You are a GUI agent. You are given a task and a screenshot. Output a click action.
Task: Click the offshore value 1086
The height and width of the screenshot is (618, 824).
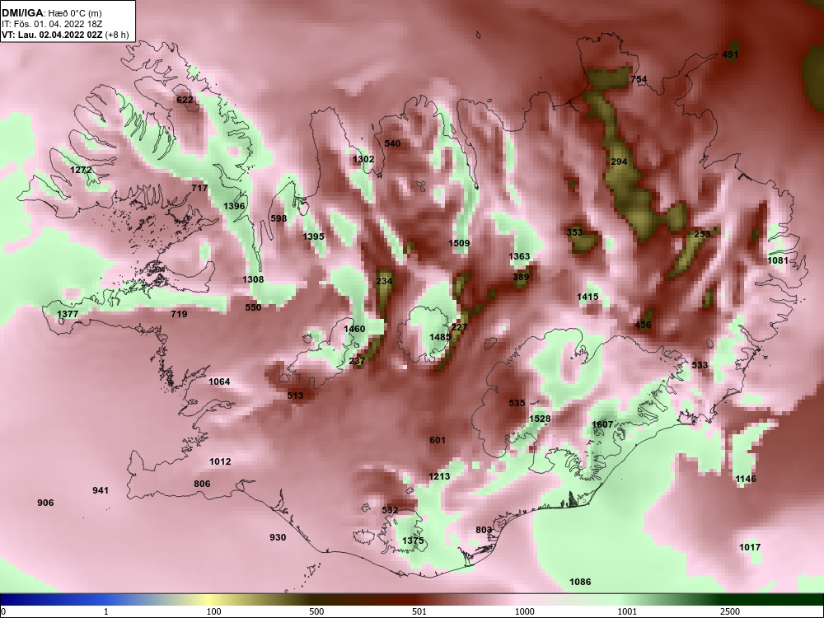point(580,583)
